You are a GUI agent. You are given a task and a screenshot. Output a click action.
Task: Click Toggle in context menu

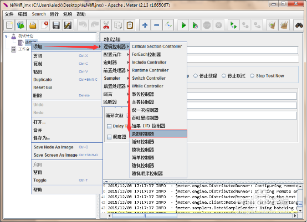coord(66,180)
